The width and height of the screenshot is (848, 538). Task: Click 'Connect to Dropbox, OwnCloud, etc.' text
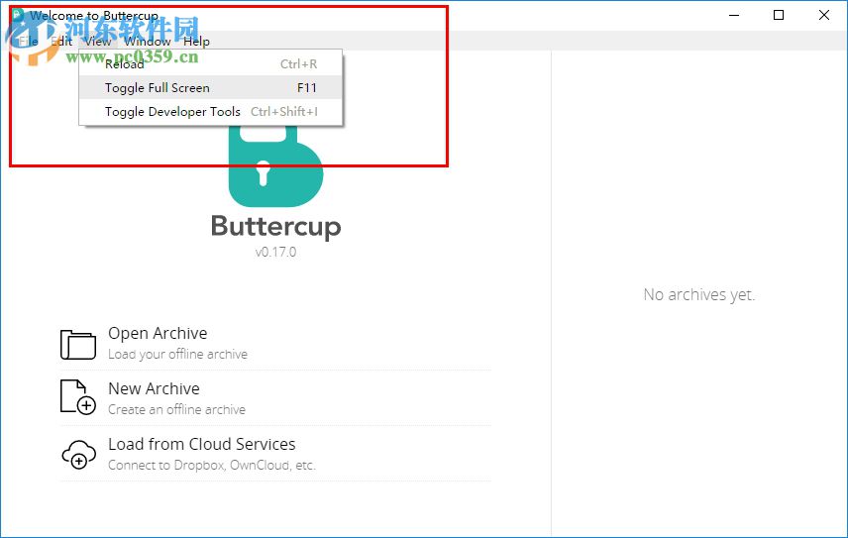click(x=211, y=465)
